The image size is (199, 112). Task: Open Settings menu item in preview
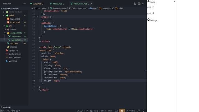tap(153, 20)
